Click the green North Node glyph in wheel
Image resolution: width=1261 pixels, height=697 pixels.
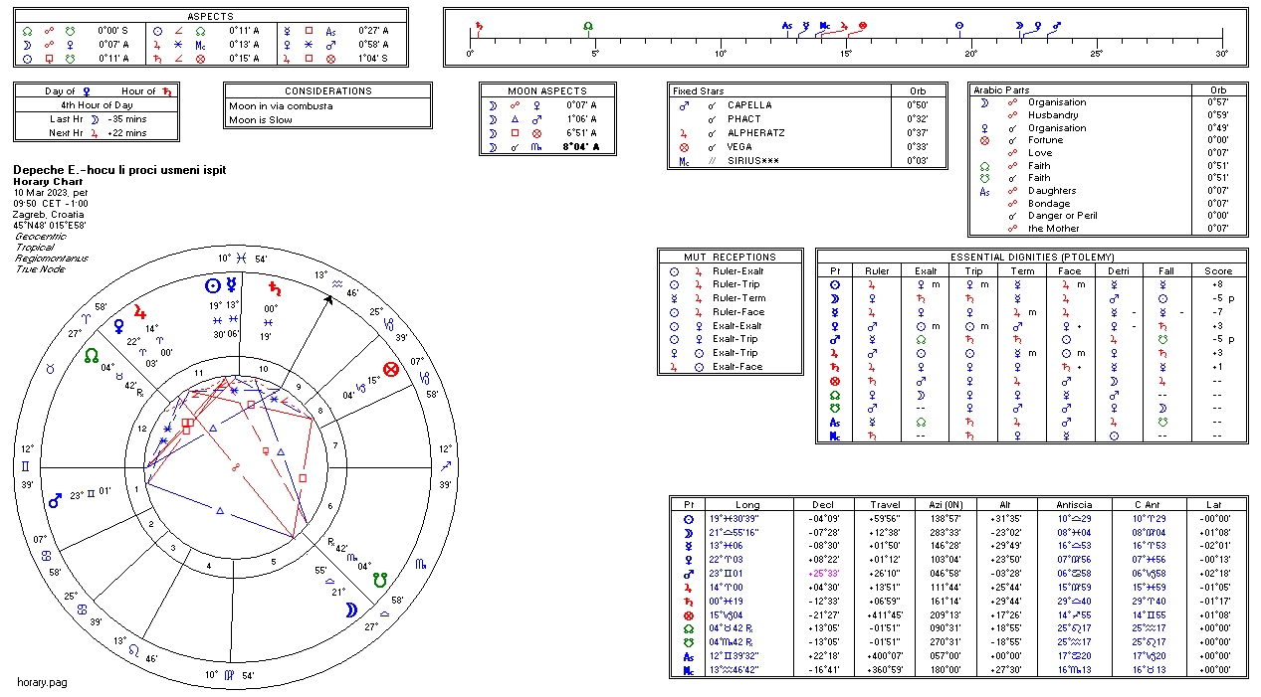pyautogui.click(x=92, y=355)
